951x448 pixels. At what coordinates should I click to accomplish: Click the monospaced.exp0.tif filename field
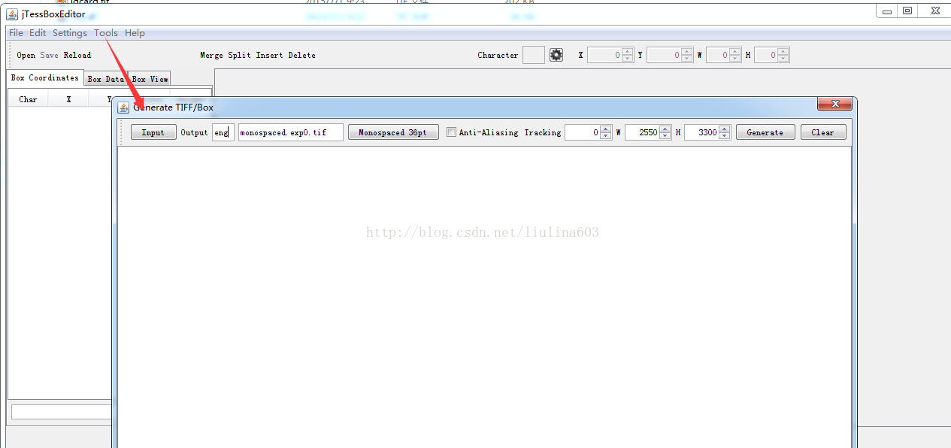290,132
